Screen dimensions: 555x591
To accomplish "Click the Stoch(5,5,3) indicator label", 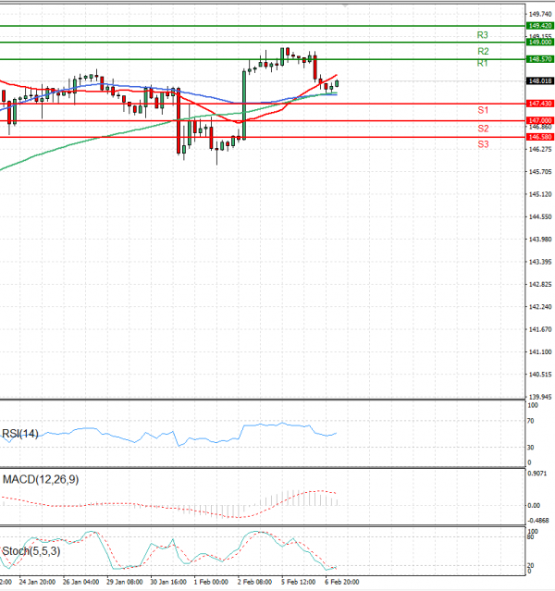I will (x=31, y=551).
